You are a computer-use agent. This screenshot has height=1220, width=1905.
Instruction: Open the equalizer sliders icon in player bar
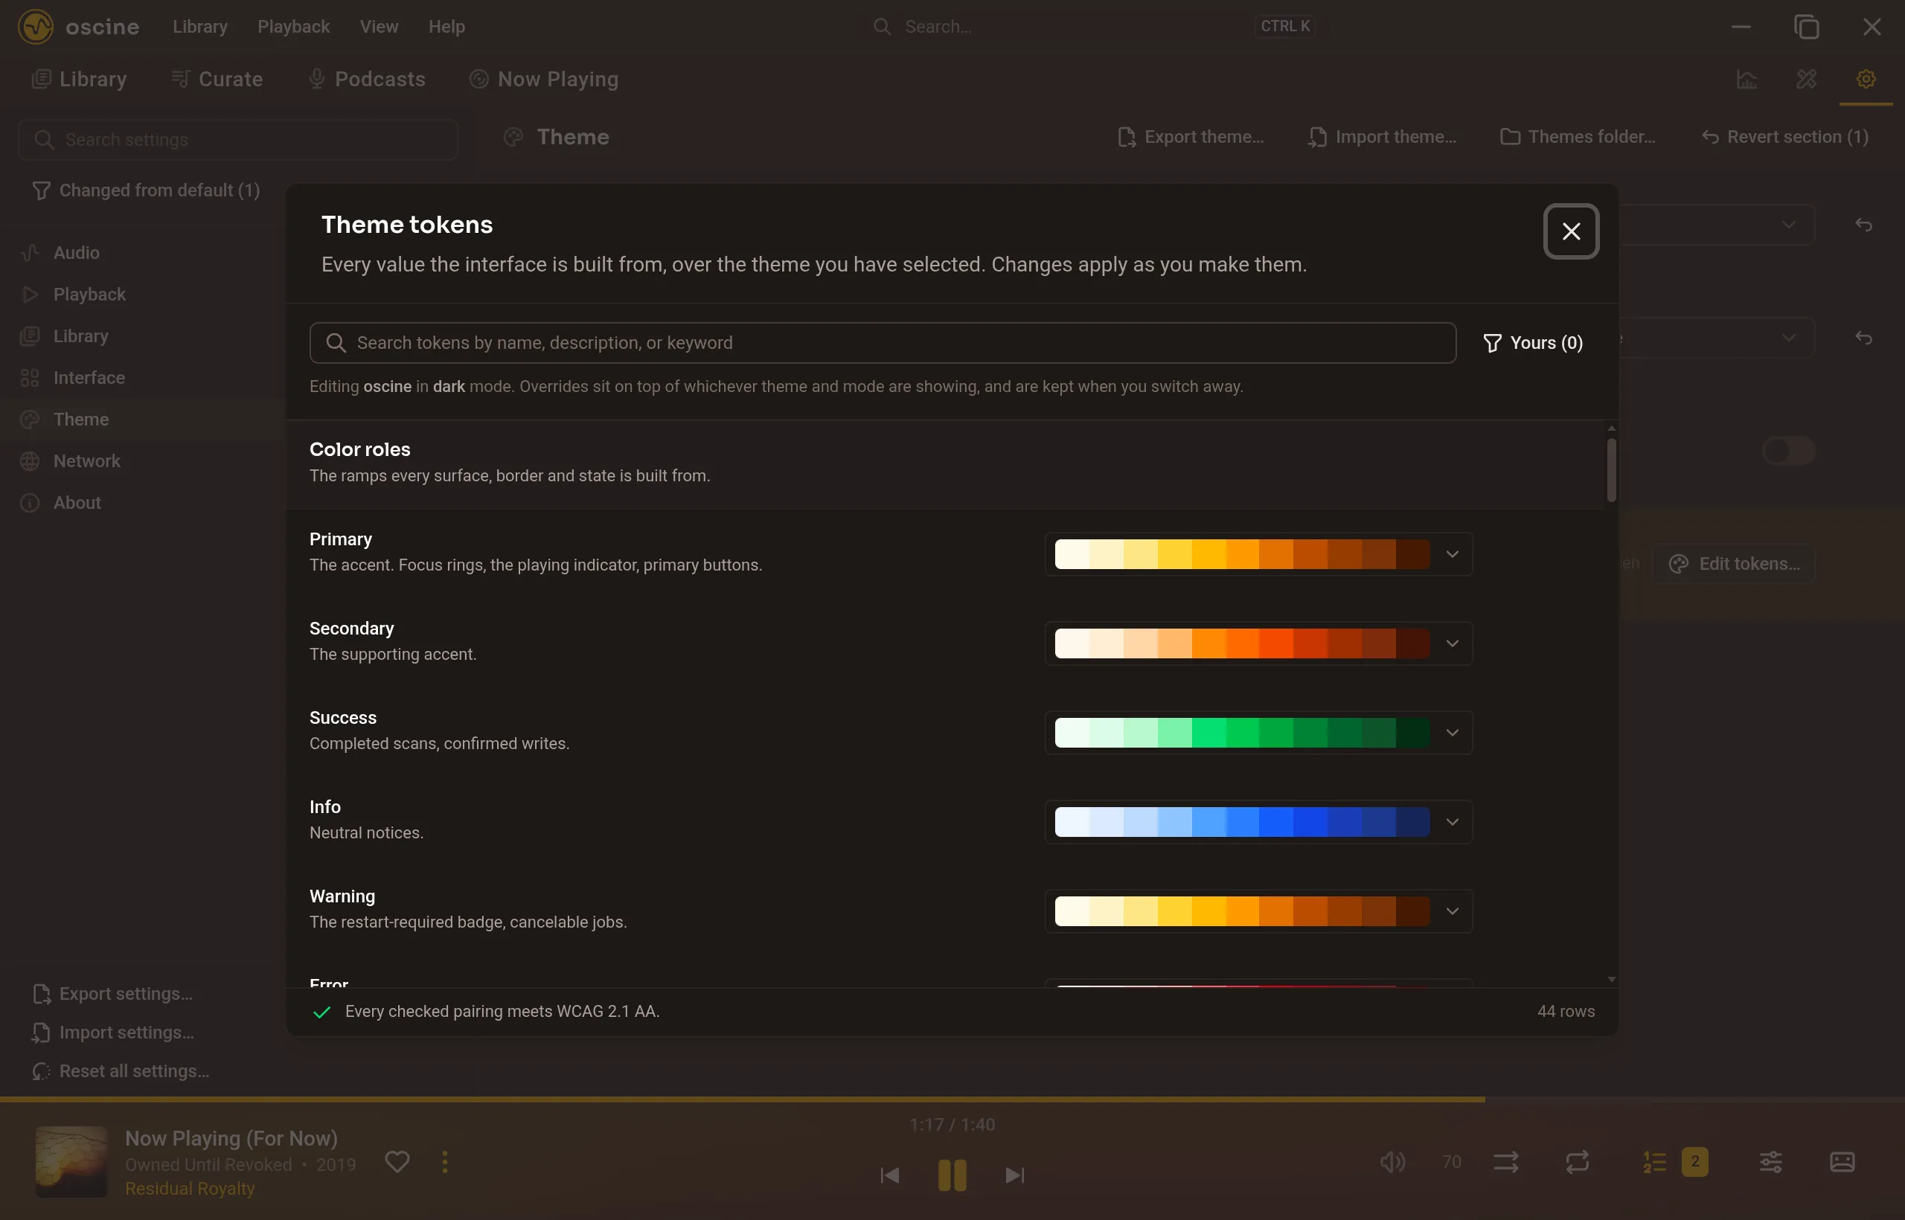1771,1161
